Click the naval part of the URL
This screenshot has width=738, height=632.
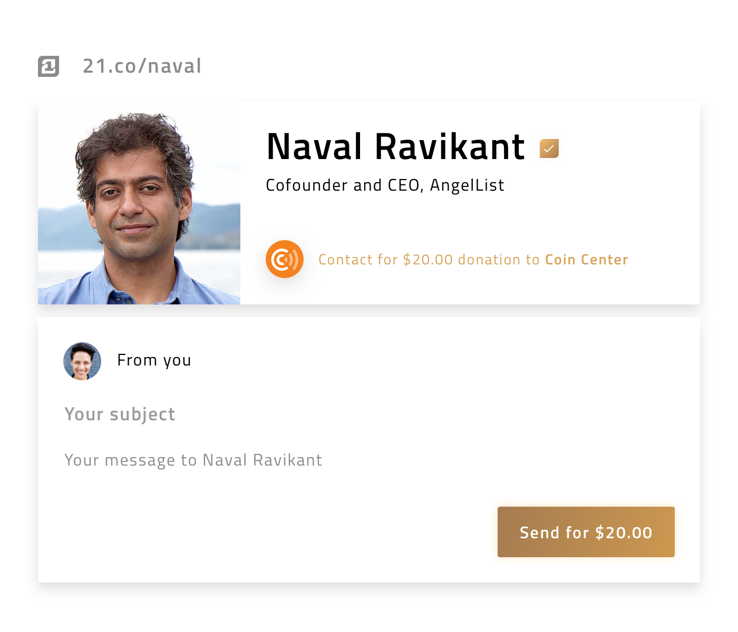174,66
